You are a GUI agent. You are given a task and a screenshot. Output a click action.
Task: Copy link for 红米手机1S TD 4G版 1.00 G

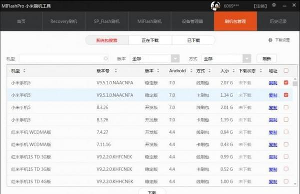point(273,182)
